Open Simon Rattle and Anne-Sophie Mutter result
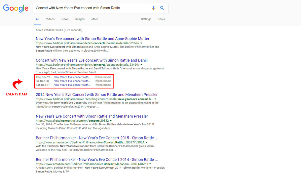 (92, 39)
